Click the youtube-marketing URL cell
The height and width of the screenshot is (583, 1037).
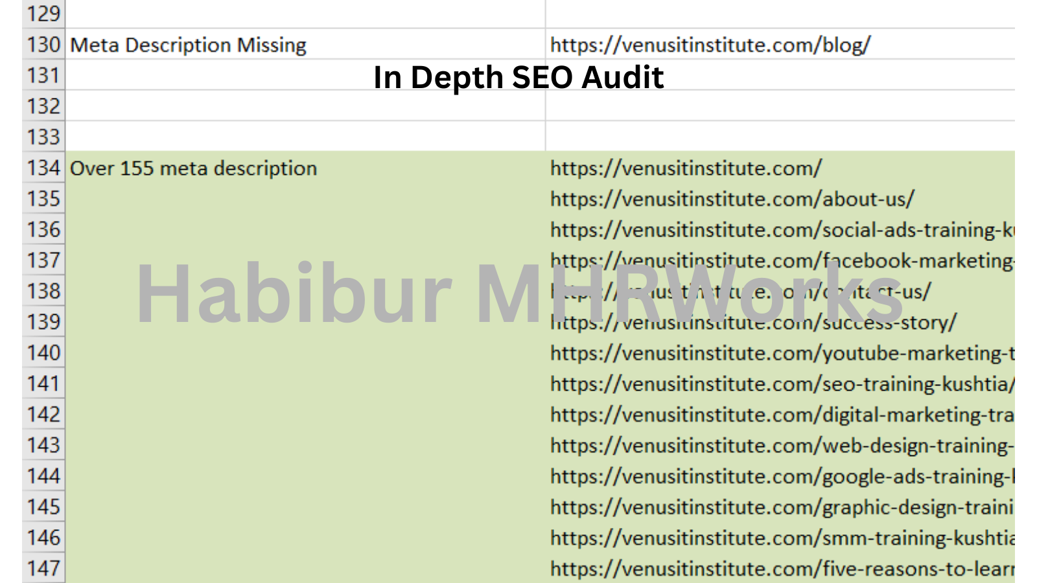click(x=782, y=353)
